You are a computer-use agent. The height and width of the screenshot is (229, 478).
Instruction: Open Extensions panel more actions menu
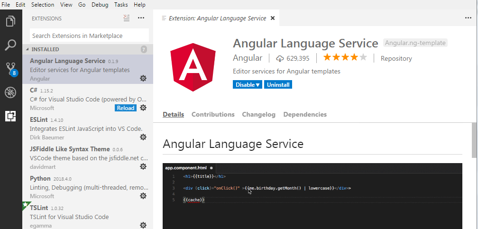[x=141, y=18]
